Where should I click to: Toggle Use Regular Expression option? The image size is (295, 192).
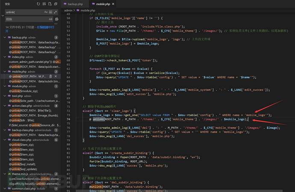click(55, 12)
